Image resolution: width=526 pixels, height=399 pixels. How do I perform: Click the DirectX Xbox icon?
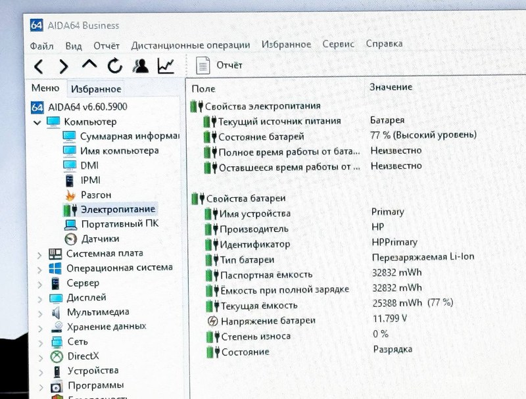[x=57, y=356]
